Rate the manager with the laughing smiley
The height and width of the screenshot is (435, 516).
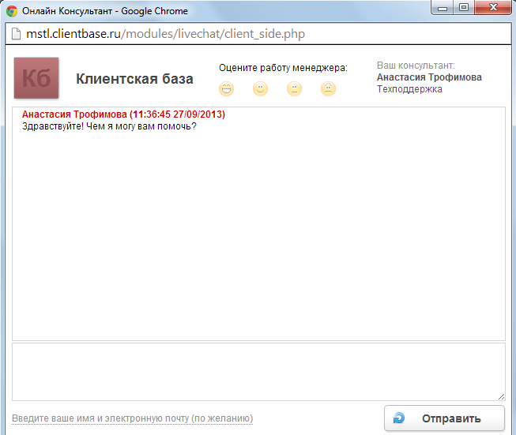226,89
